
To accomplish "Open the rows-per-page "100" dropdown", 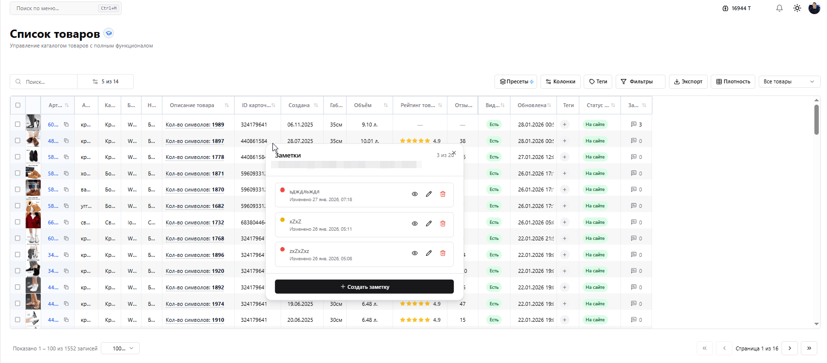I will (120, 348).
